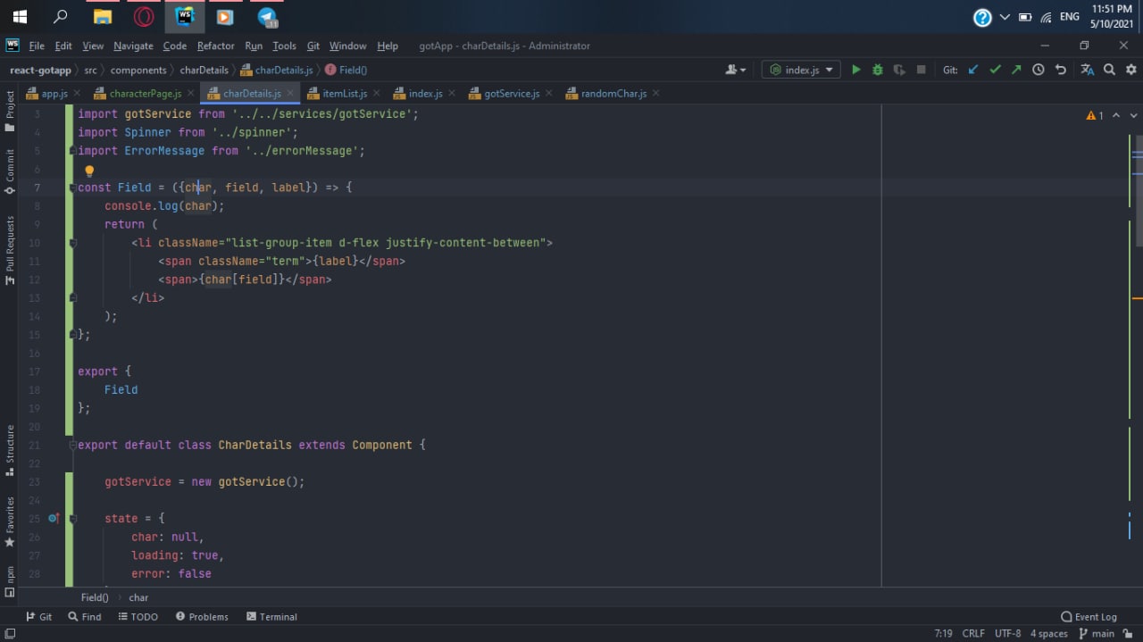This screenshot has width=1143, height=642.
Task: Run the index.js configuration
Action: point(855,70)
